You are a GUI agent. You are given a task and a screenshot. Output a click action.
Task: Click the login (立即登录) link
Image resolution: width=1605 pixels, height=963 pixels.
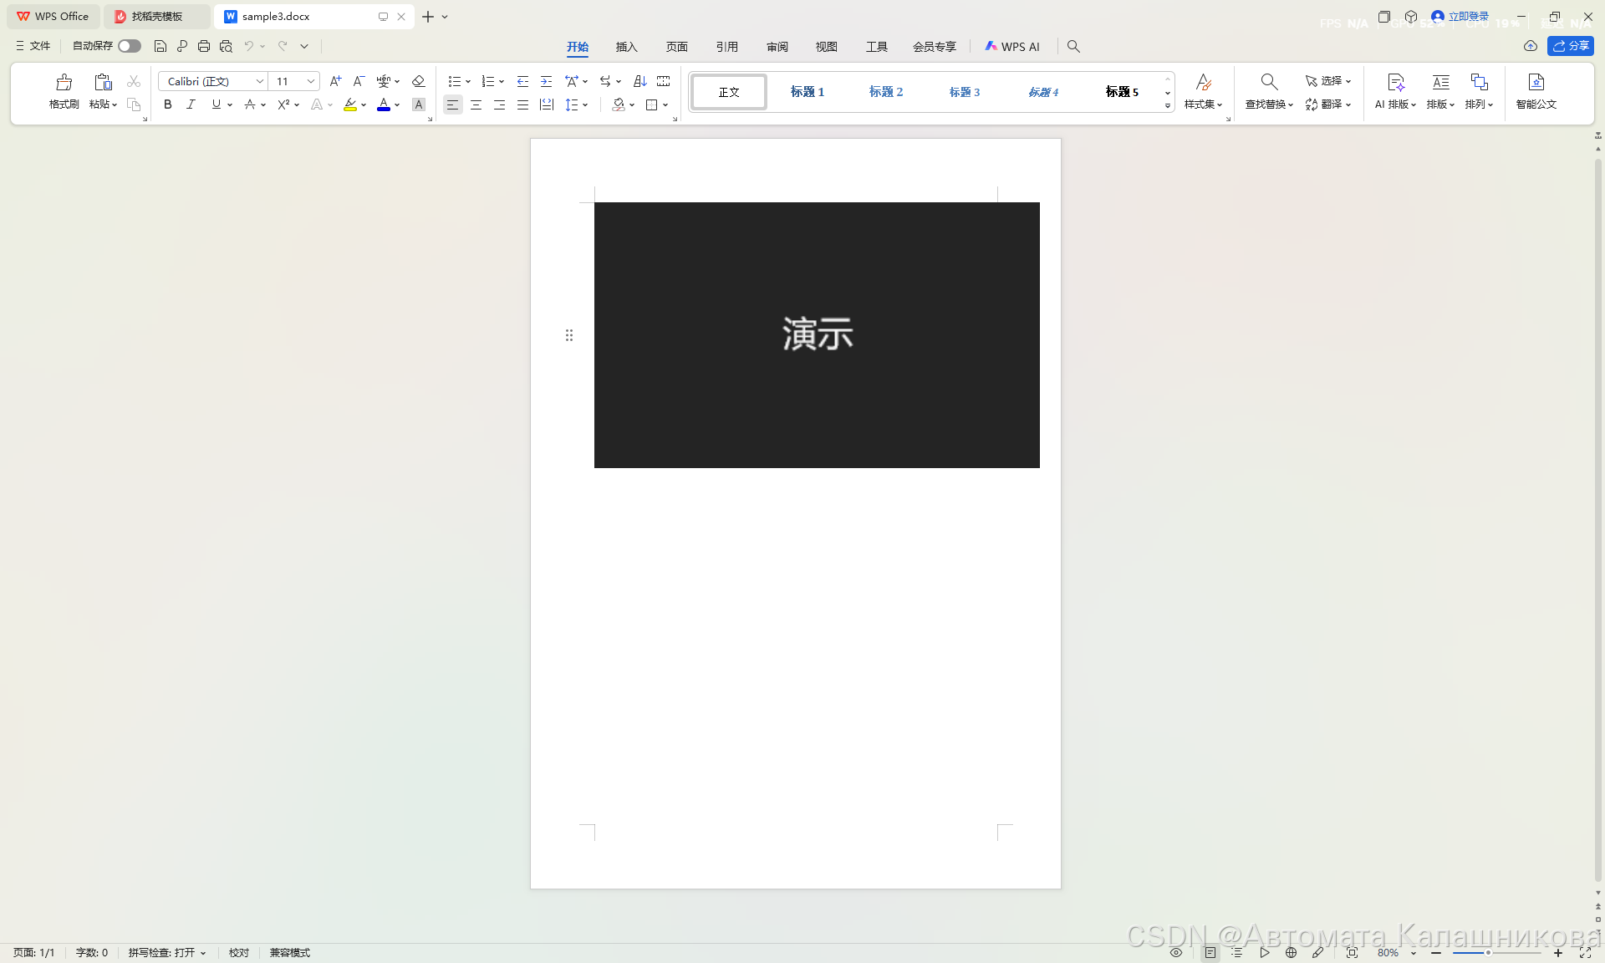(x=1467, y=16)
